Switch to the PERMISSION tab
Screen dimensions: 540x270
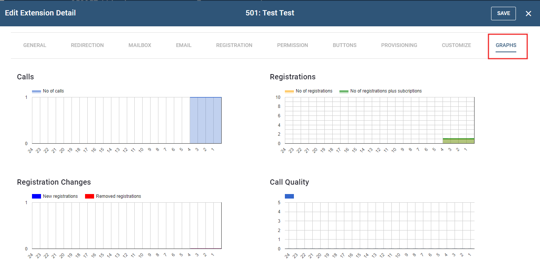click(292, 45)
